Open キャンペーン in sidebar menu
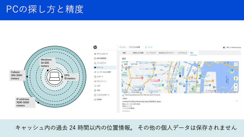 pyautogui.click(x=102, y=81)
